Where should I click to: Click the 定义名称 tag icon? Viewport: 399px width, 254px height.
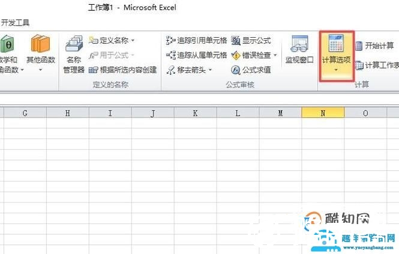tap(93, 40)
